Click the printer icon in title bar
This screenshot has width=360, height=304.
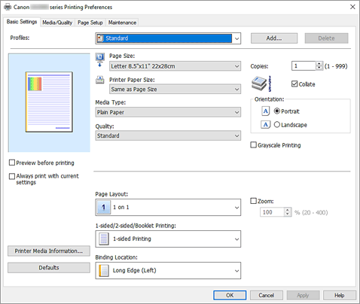click(x=8, y=7)
